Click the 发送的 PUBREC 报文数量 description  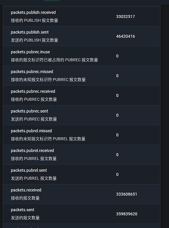click(x=34, y=119)
